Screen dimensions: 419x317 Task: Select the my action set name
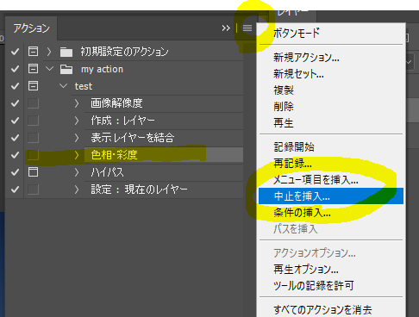point(102,69)
